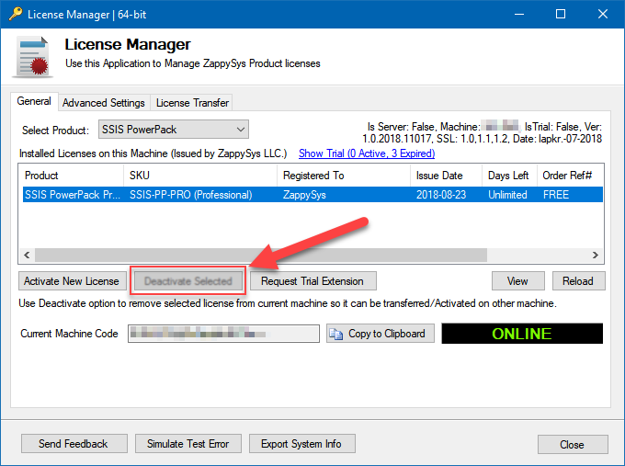
Task: Click Export System Info button
Action: point(302,444)
